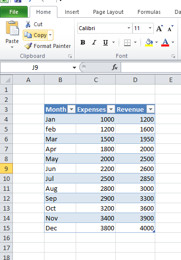Select the Revenue cell 1600
This screenshot has width=181, height=260.
click(135, 129)
